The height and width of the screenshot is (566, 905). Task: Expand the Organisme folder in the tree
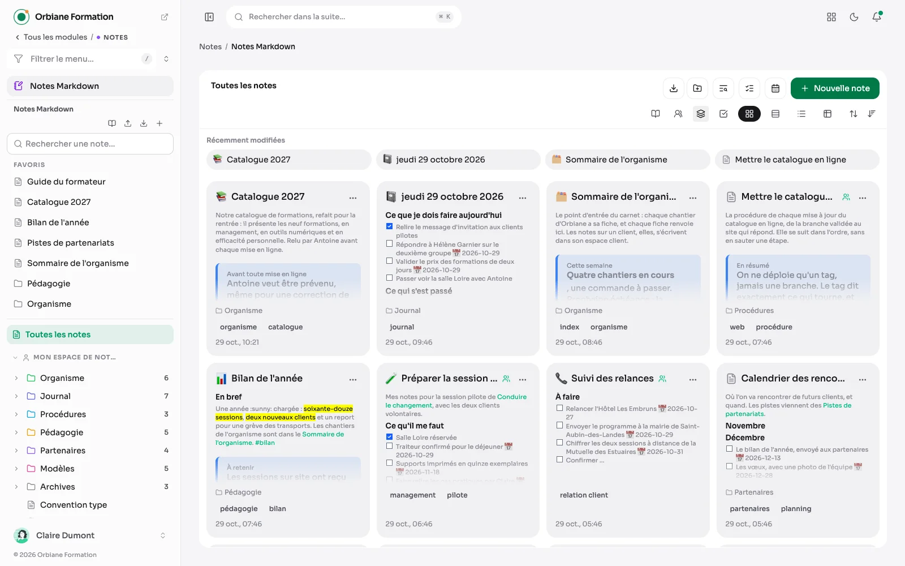coord(16,378)
